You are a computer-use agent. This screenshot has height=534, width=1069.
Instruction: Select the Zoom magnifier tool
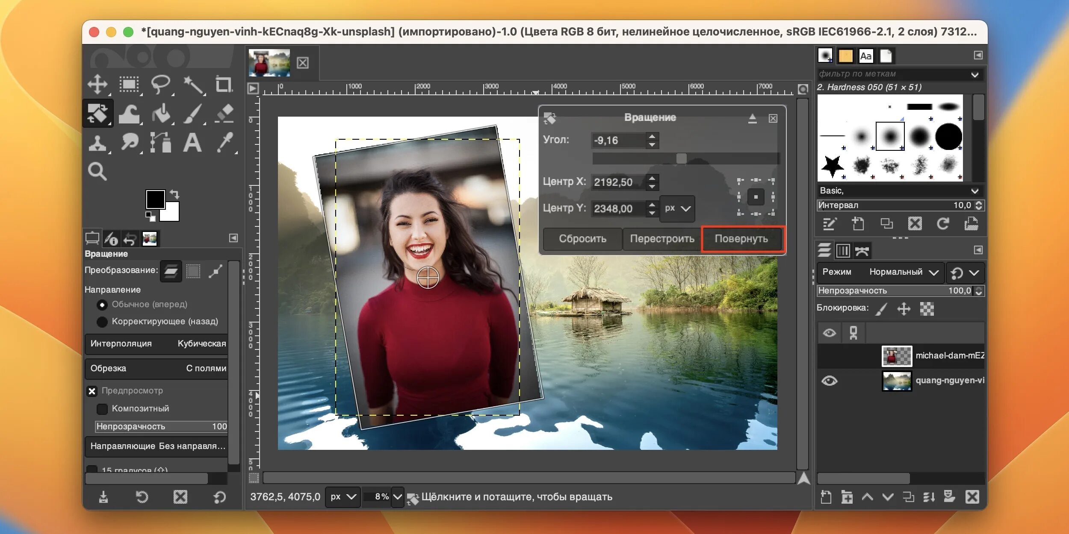click(x=97, y=171)
